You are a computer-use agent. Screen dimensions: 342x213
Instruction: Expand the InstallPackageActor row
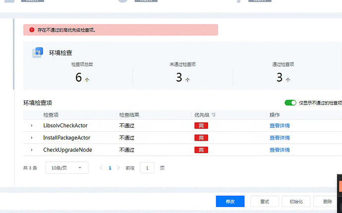click(32, 138)
